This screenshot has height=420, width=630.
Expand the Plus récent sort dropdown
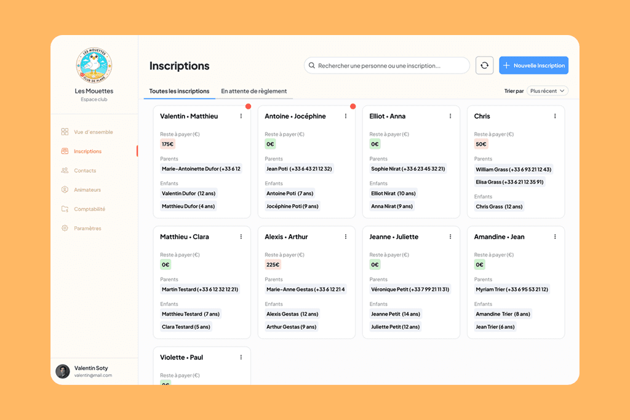[x=547, y=91]
